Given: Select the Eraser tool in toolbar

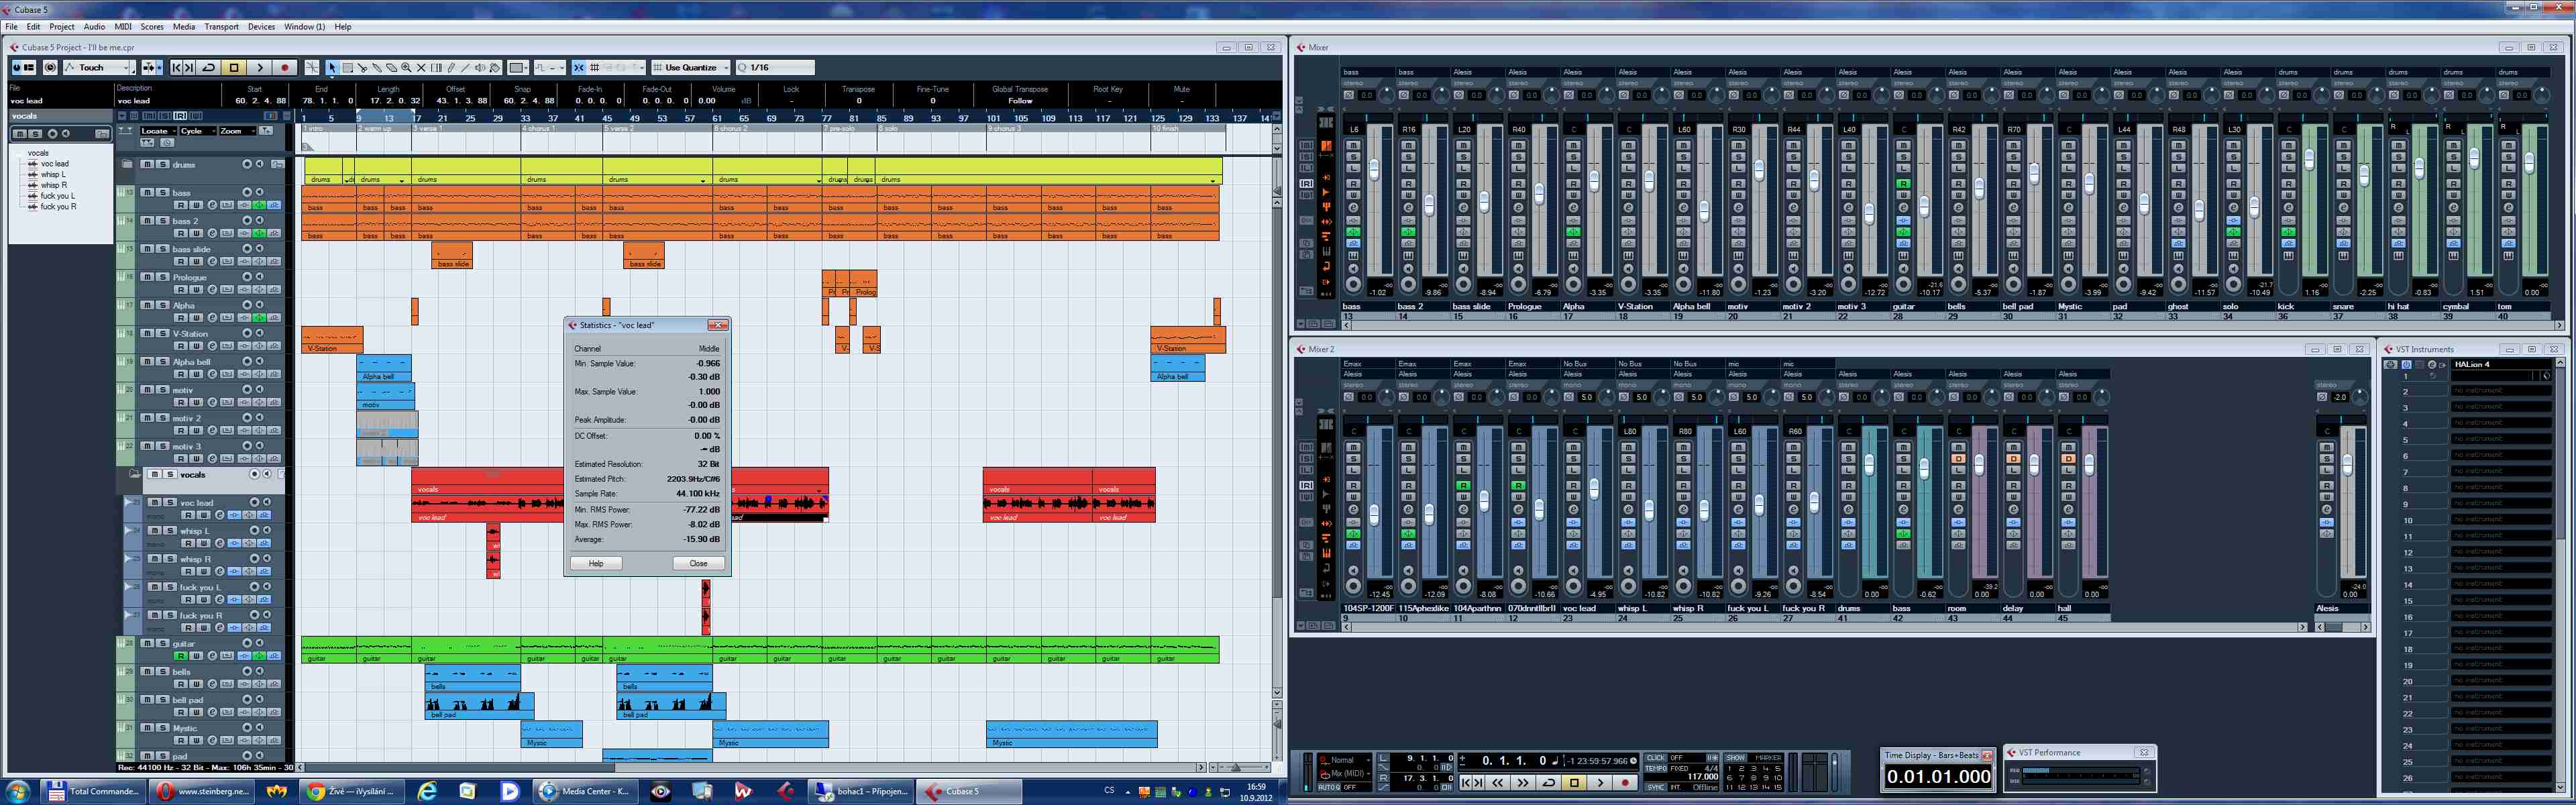Looking at the screenshot, I should [391, 68].
